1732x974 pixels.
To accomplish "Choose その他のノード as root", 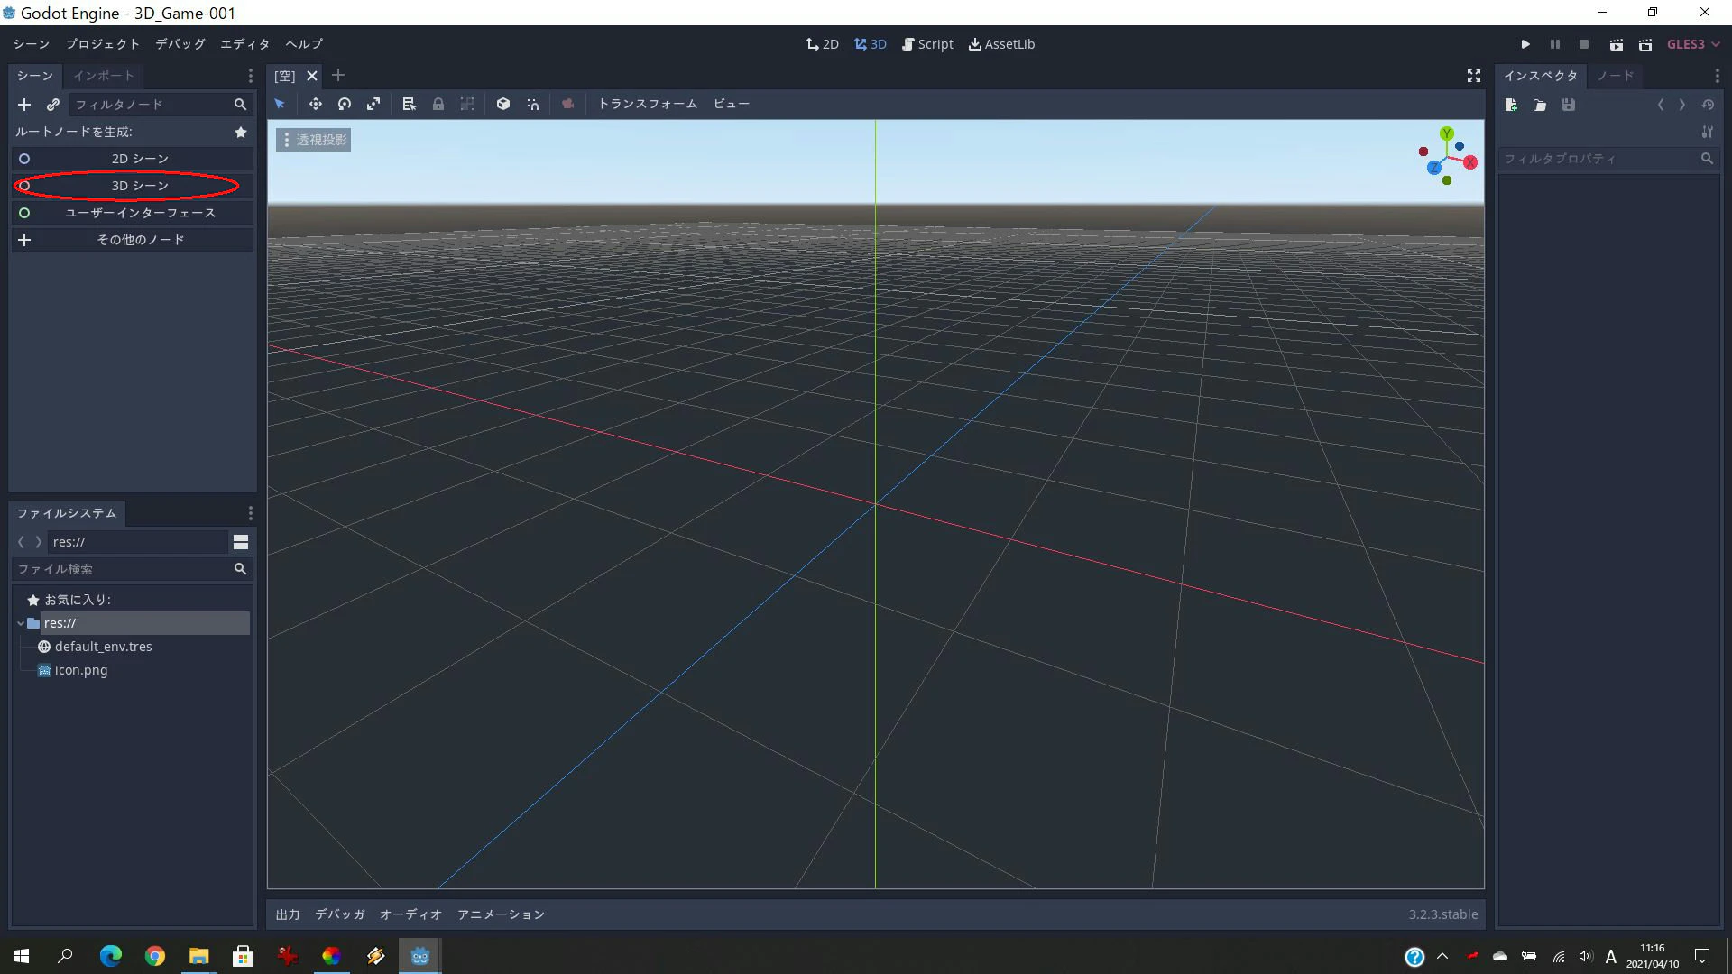I will (132, 240).
